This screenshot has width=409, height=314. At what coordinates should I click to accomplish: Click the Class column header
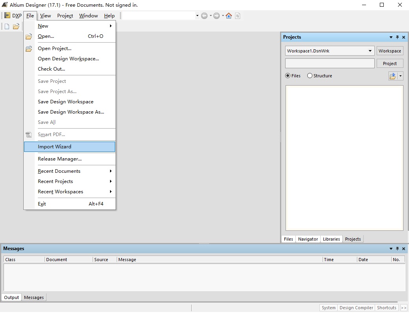tap(24, 260)
